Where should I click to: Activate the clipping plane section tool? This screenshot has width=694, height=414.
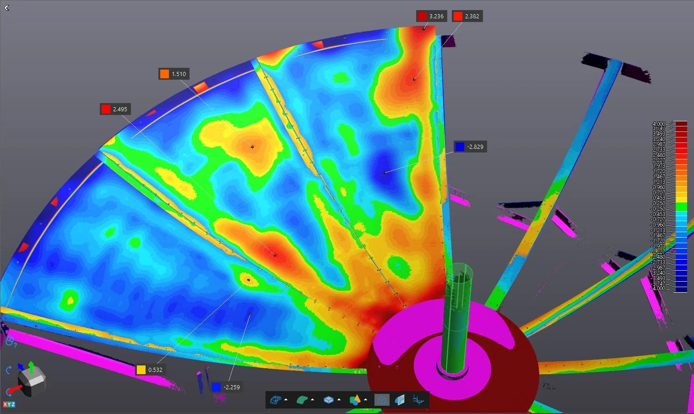pyautogui.click(x=400, y=400)
